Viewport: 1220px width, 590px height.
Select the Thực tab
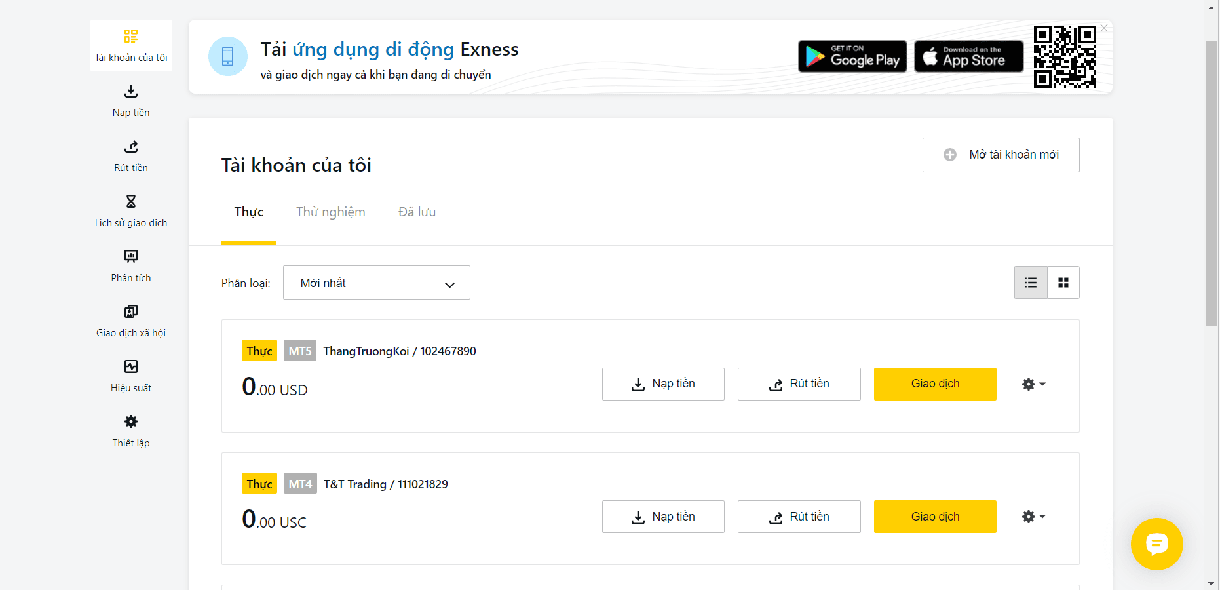[x=249, y=212]
